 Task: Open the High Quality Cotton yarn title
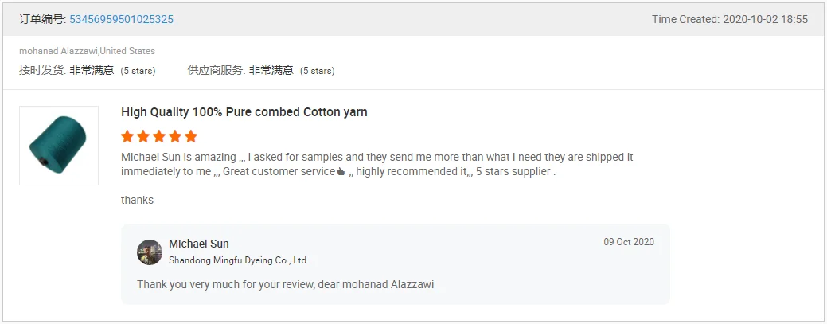244,112
